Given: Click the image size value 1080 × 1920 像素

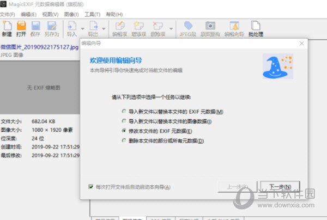Looking at the screenshot, I should pyautogui.click(x=52, y=130).
